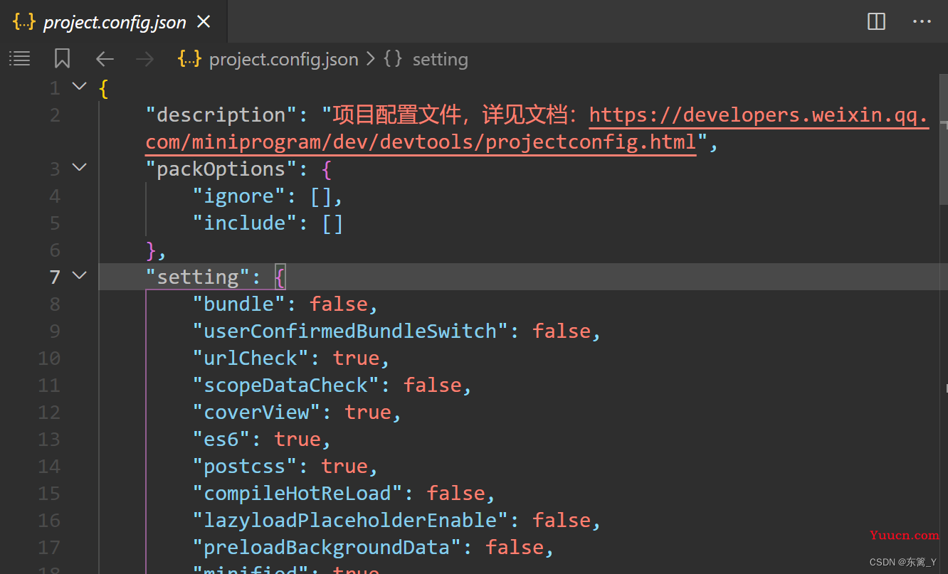
Task: Collapse the root object at line 1
Action: point(80,87)
